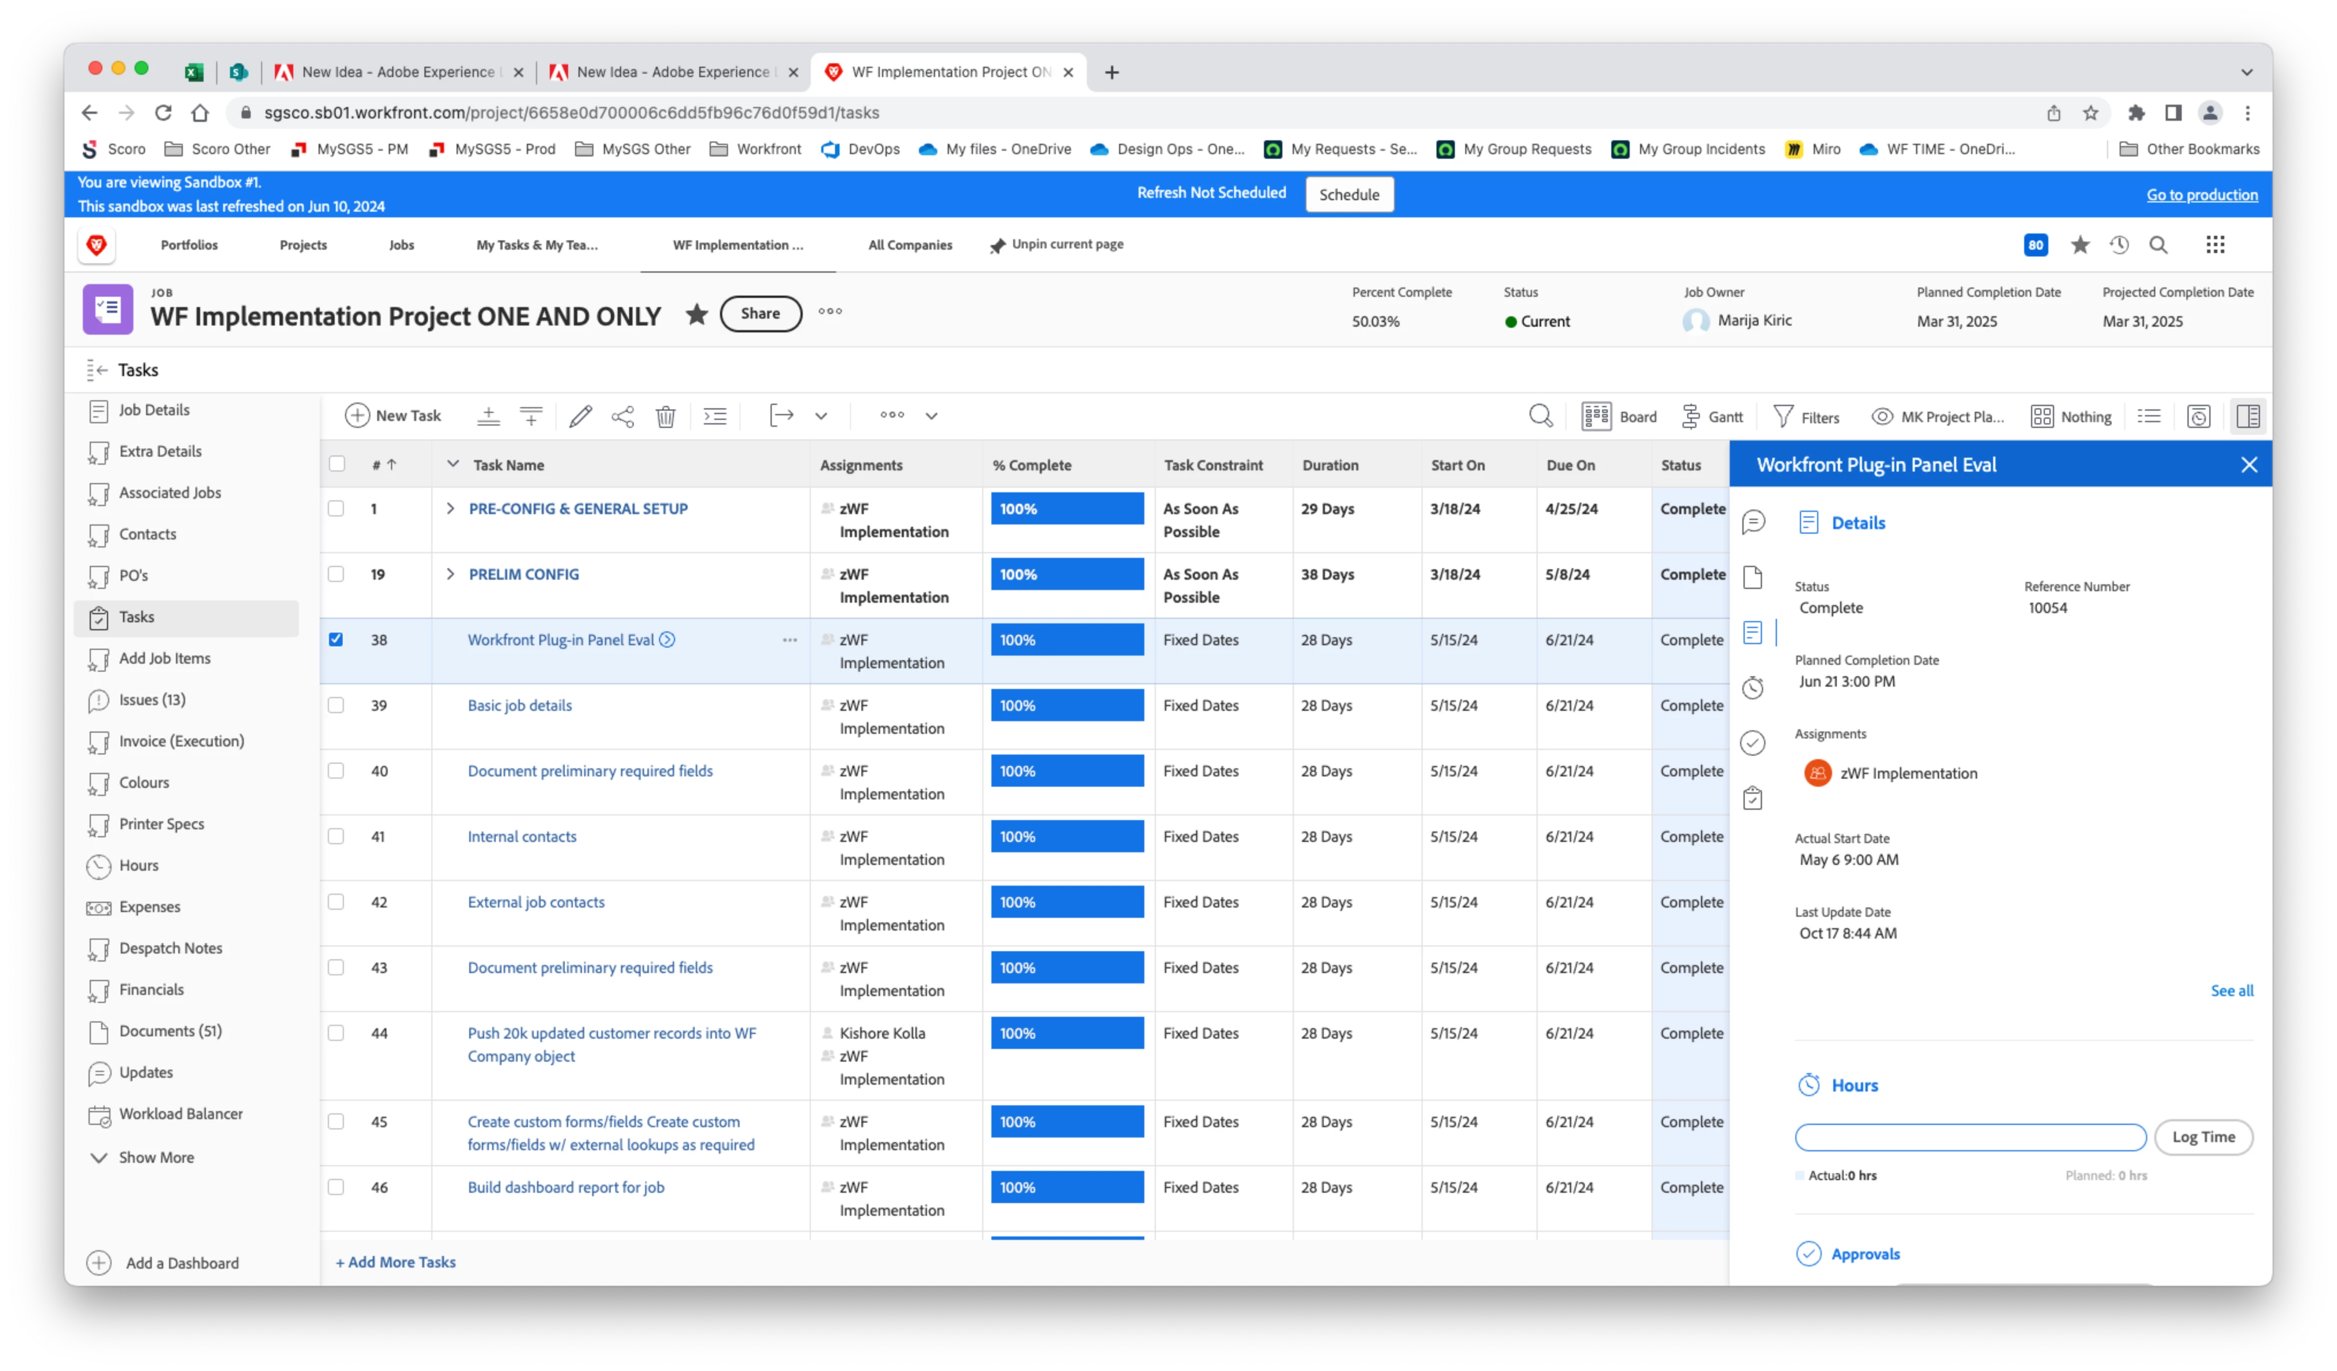Tick the select-all checkbox in table header
The height and width of the screenshot is (1371, 2337).
(336, 465)
